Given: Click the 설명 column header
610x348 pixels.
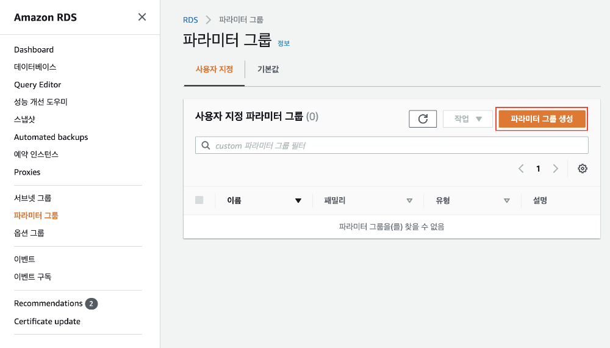Looking at the screenshot, I should coord(540,200).
